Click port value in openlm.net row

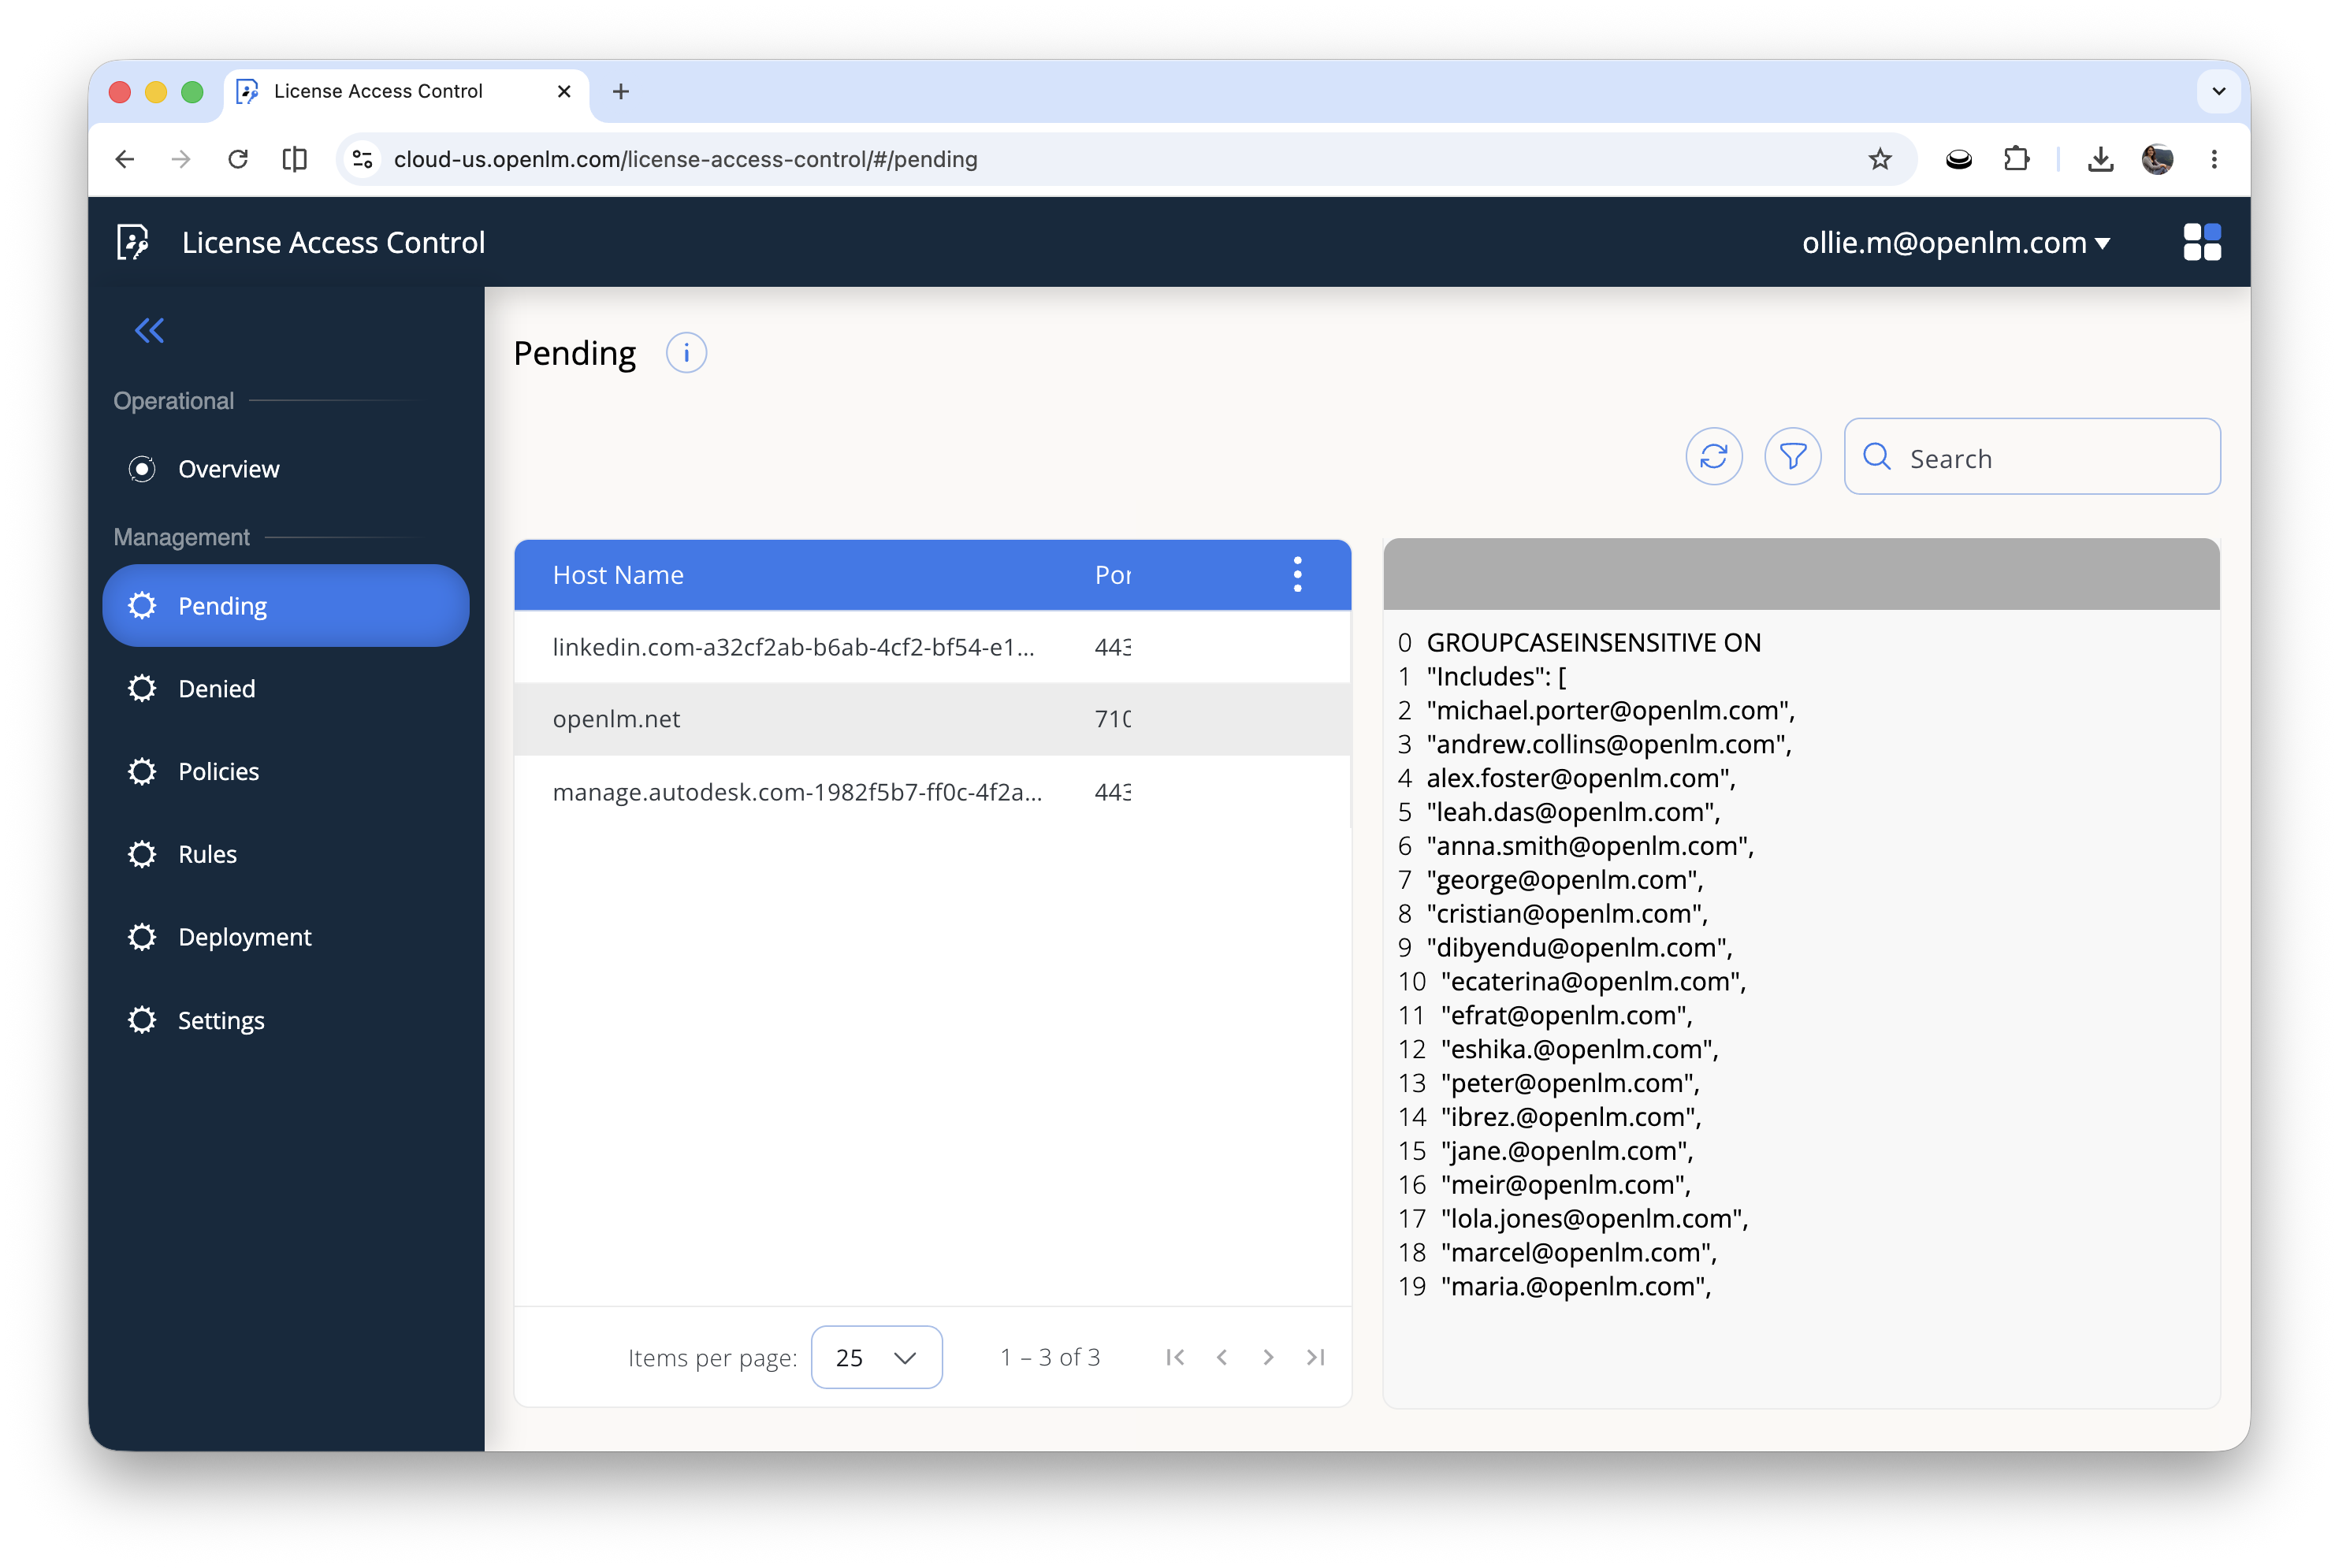pos(1112,719)
